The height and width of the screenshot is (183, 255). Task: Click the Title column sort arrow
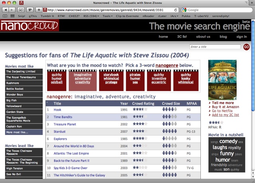(x=47, y=103)
